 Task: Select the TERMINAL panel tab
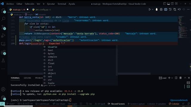[x=15, y=78]
